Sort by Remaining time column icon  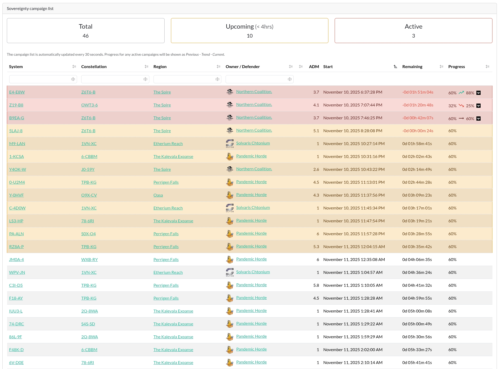pyautogui.click(x=441, y=67)
